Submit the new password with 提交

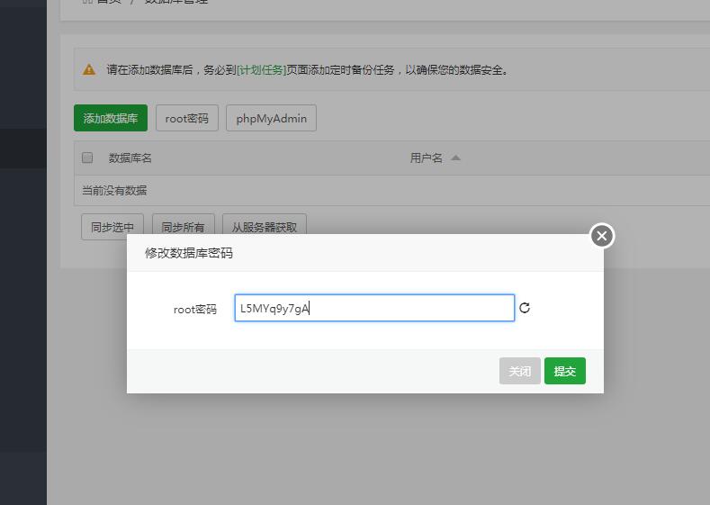click(x=564, y=371)
